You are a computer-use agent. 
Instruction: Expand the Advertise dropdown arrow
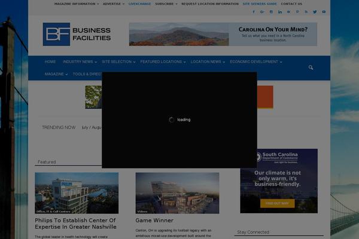(123, 4)
